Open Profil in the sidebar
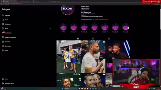This screenshot has height=90, width=161. pos(5,50)
